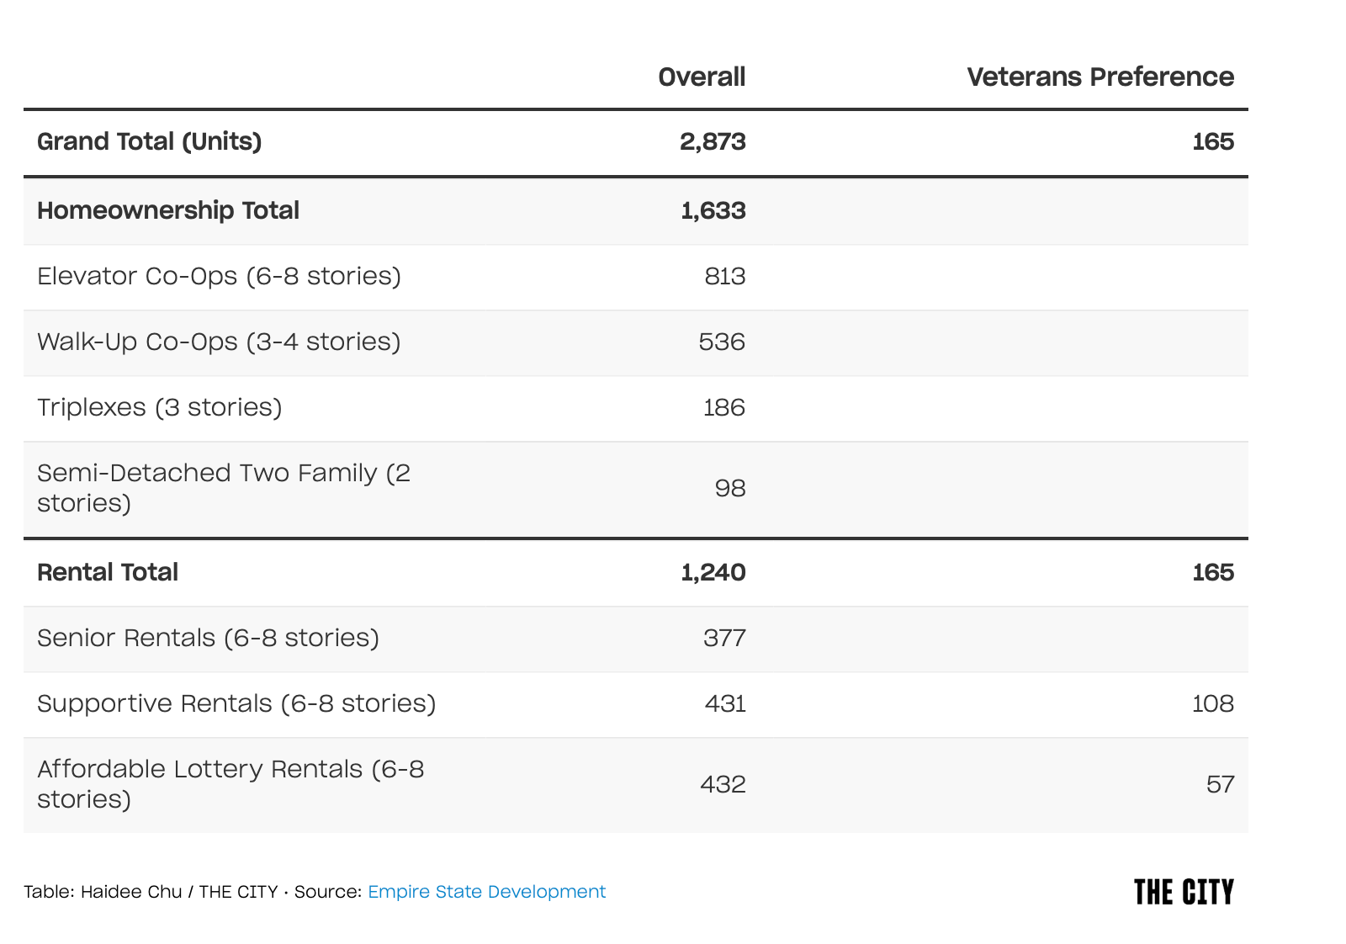Select the Rental Total row label
The width and height of the screenshot is (1346, 944).
(108, 572)
